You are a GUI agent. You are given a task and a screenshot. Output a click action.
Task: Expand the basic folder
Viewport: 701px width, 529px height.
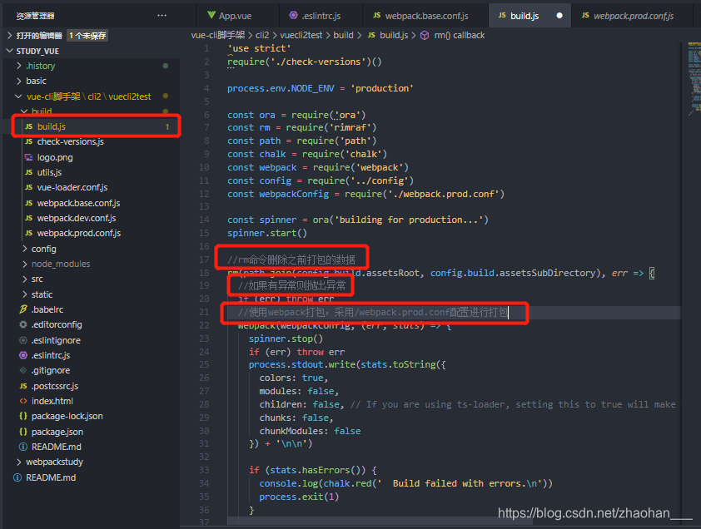pyautogui.click(x=19, y=81)
